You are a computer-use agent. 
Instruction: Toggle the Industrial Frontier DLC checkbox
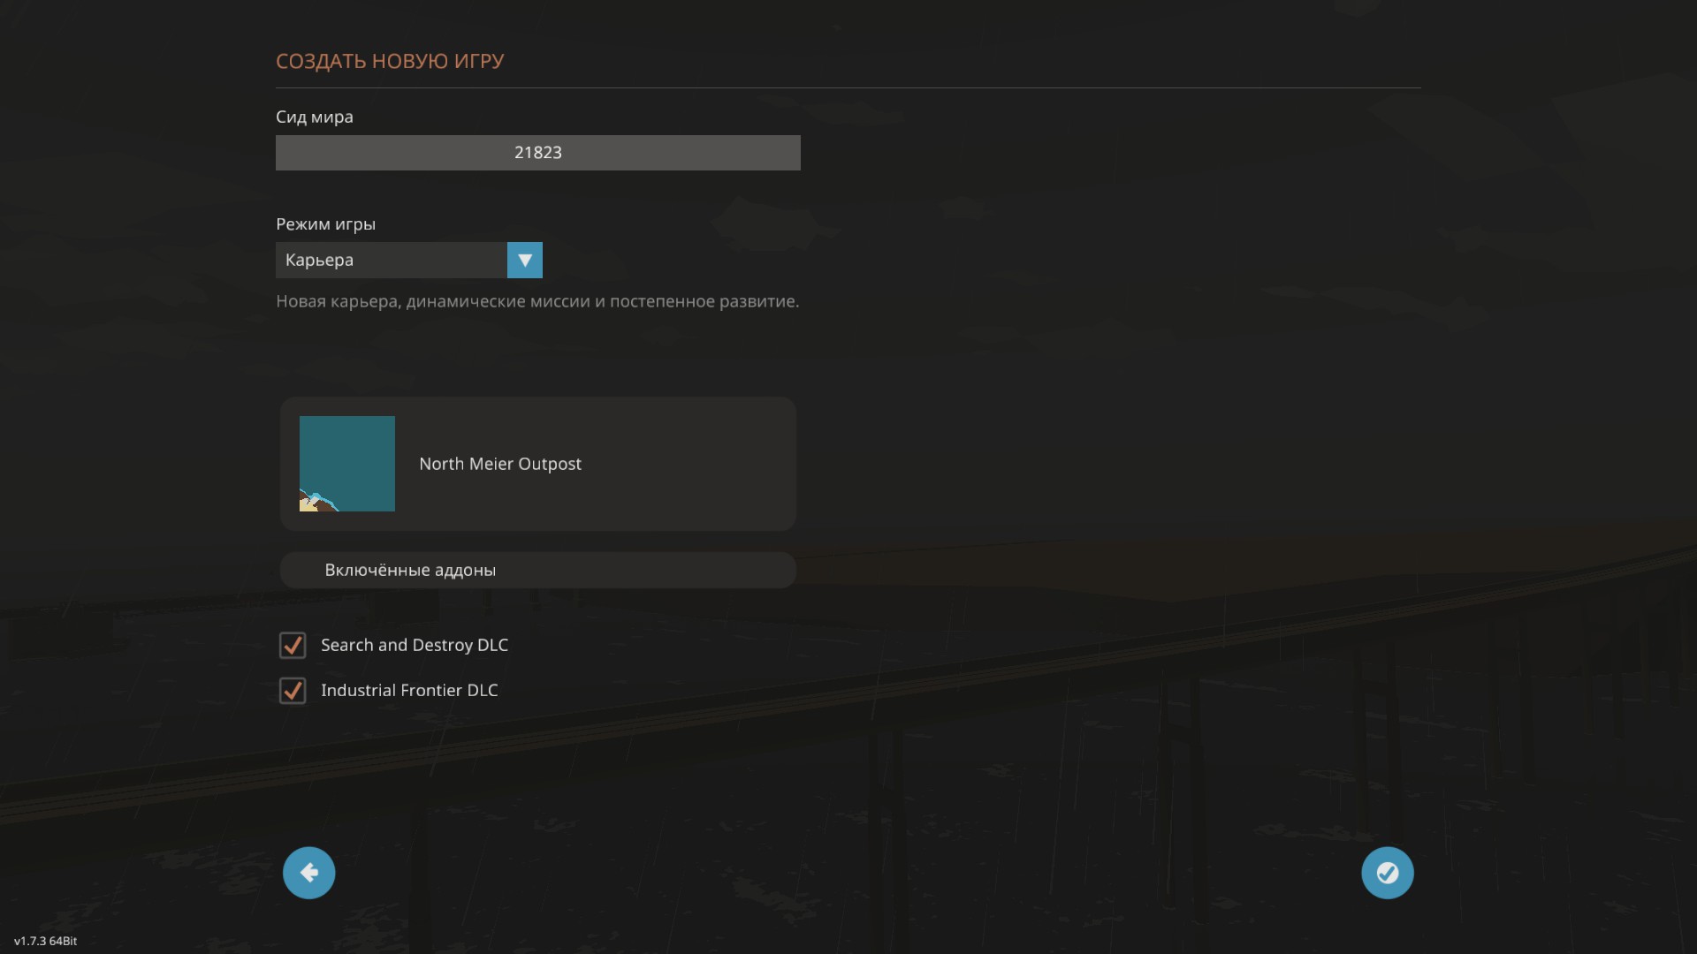293,690
